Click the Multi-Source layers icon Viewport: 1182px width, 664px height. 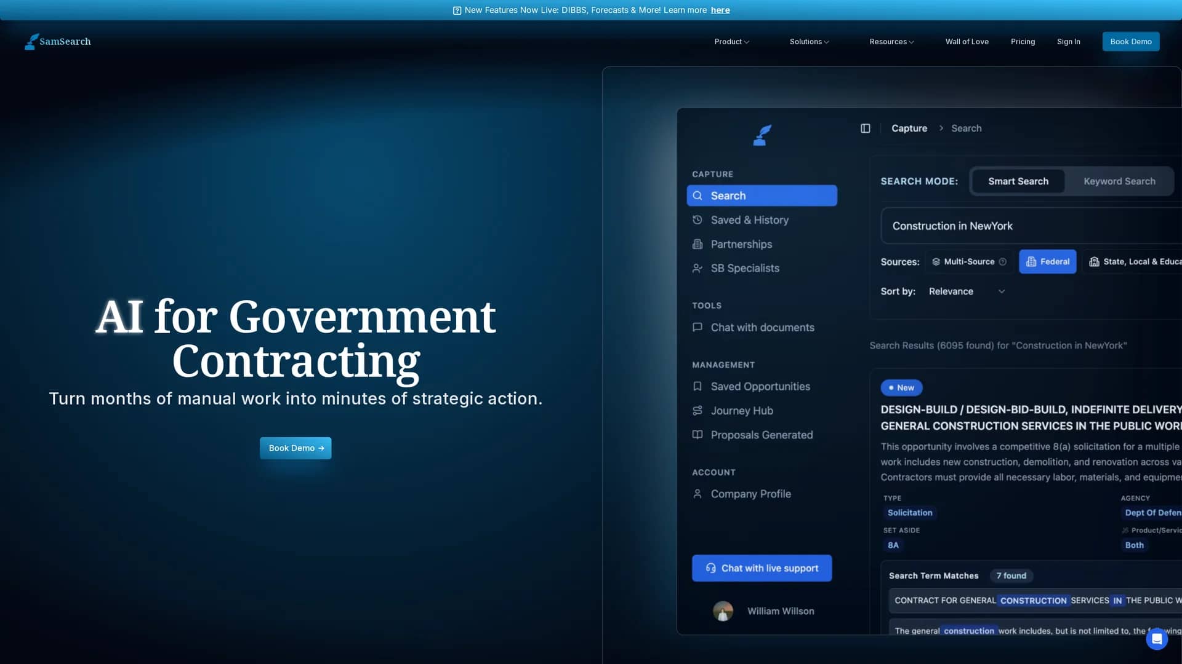pyautogui.click(x=936, y=262)
